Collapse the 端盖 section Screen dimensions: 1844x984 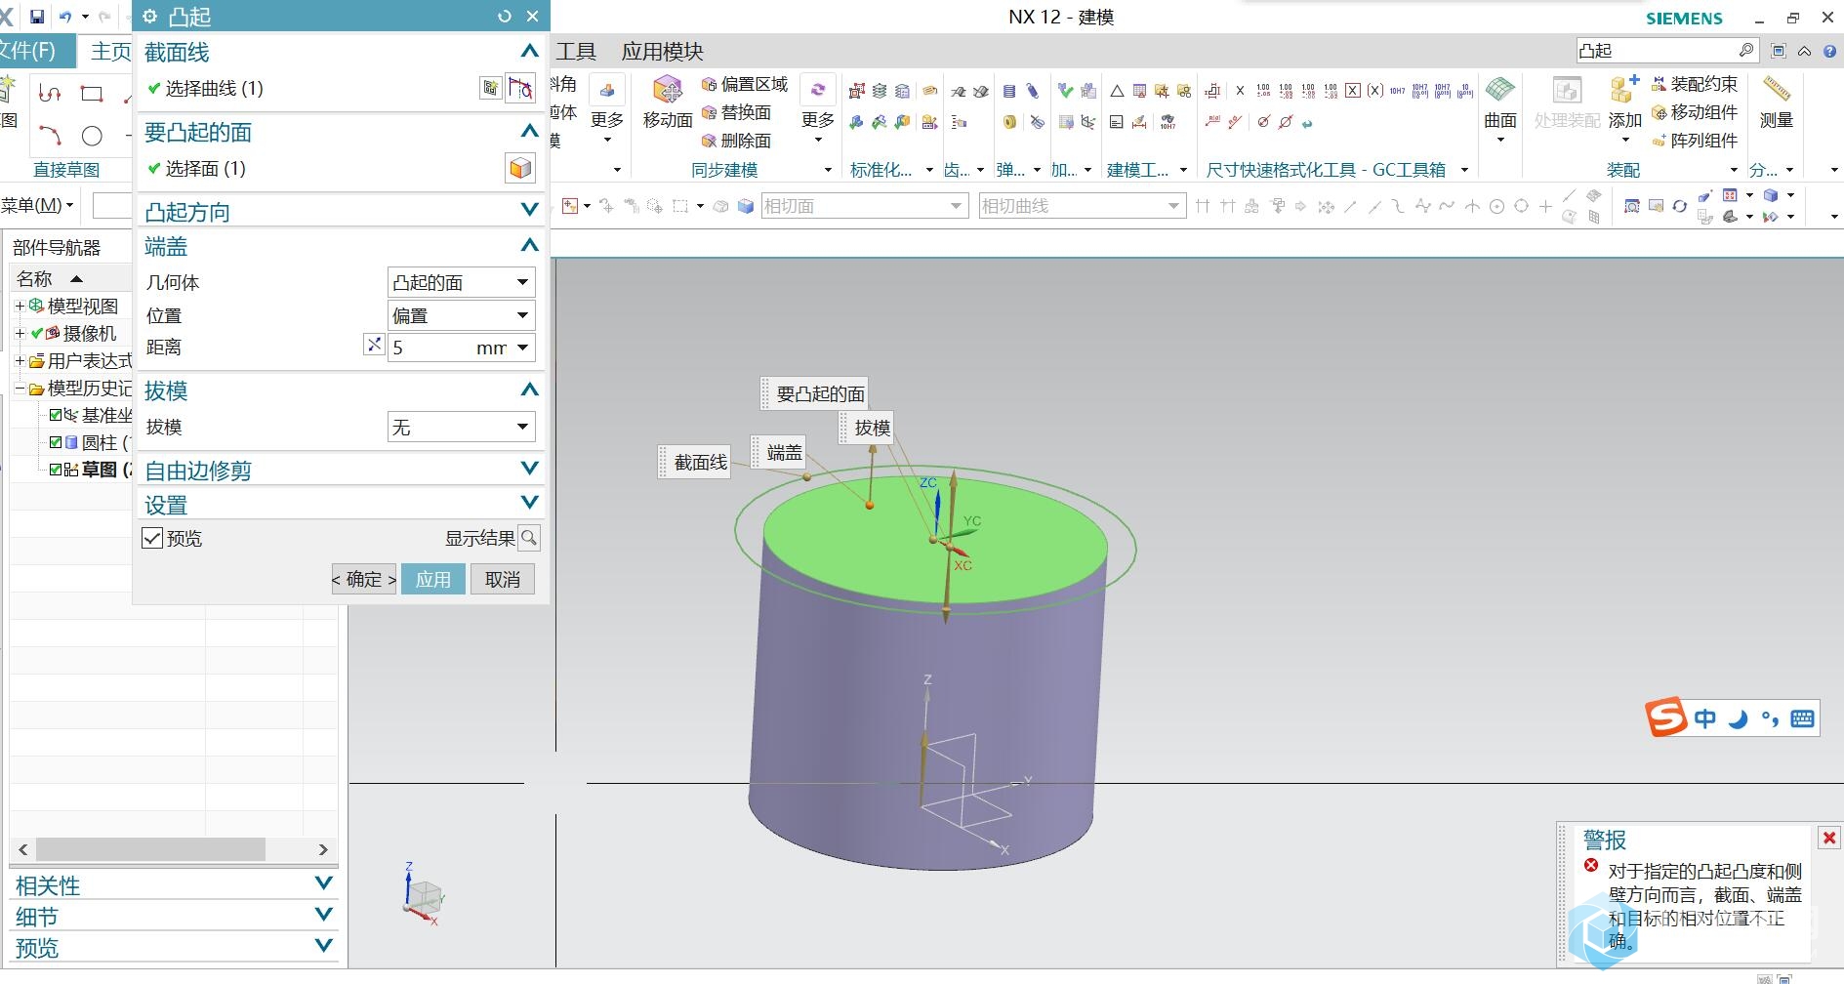tap(529, 245)
